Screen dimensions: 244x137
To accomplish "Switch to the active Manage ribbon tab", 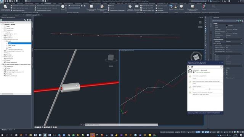I will click(47, 3).
